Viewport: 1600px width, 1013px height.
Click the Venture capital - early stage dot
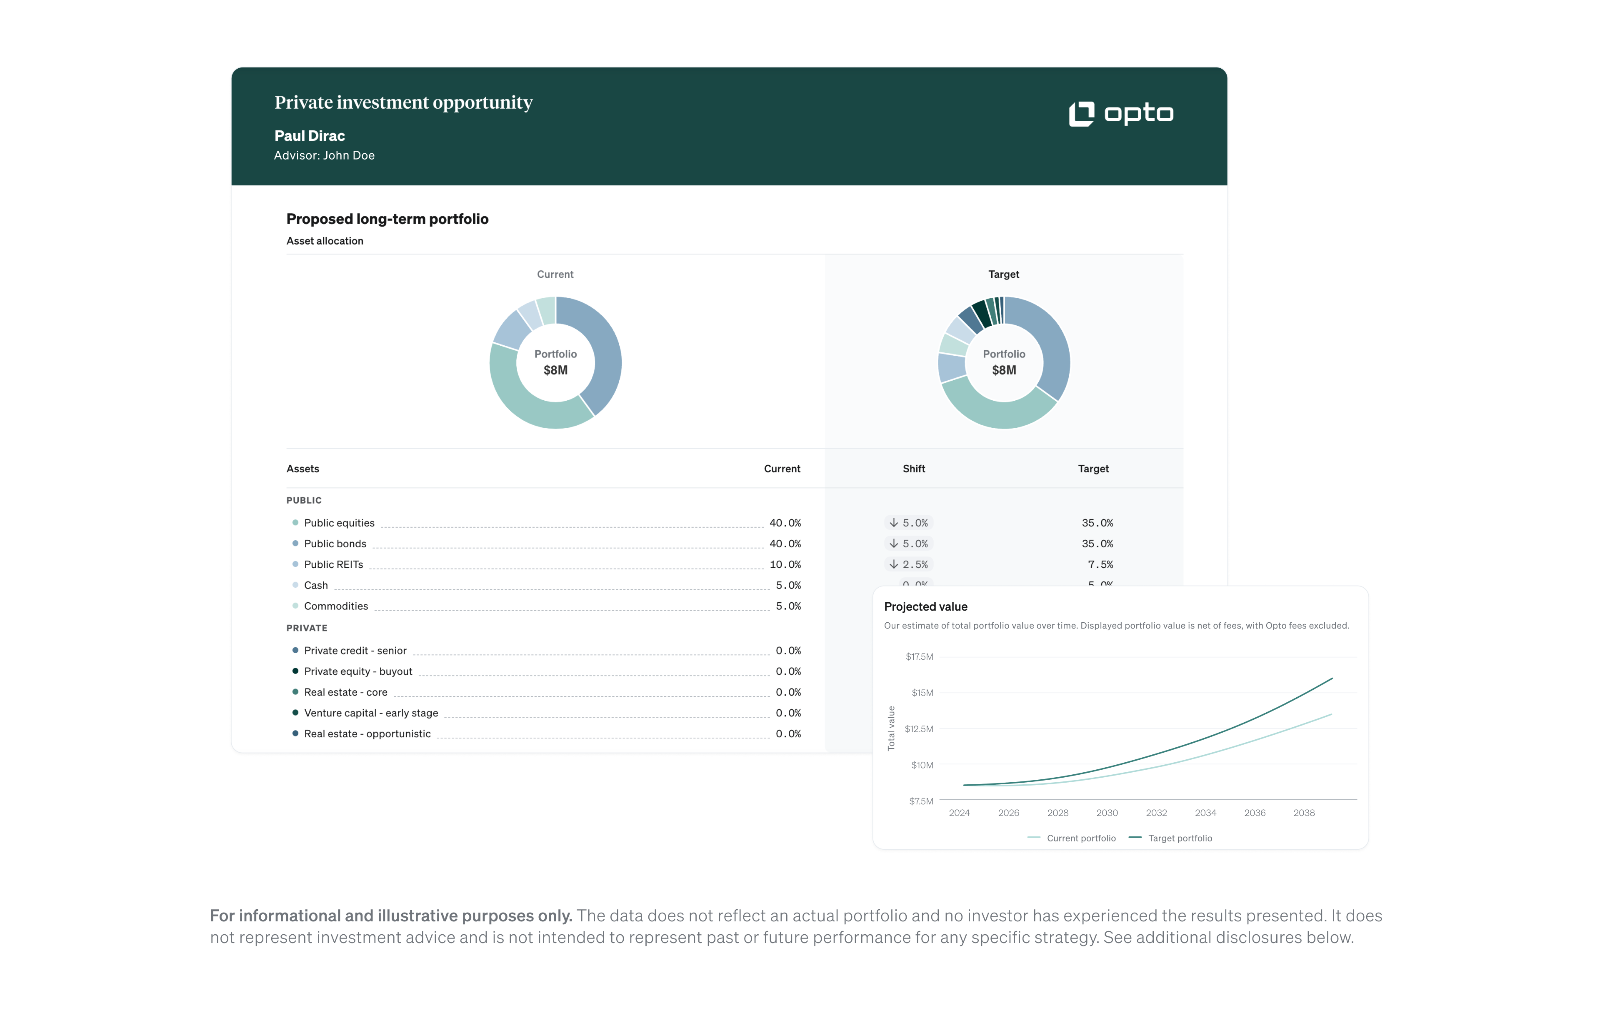(x=295, y=713)
